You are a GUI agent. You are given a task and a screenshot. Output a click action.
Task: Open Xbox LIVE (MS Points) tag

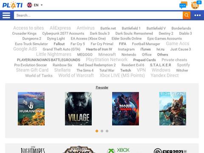click(x=122, y=76)
